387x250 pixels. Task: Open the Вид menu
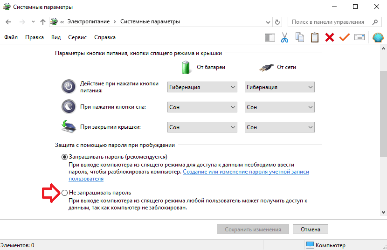tap(56, 37)
